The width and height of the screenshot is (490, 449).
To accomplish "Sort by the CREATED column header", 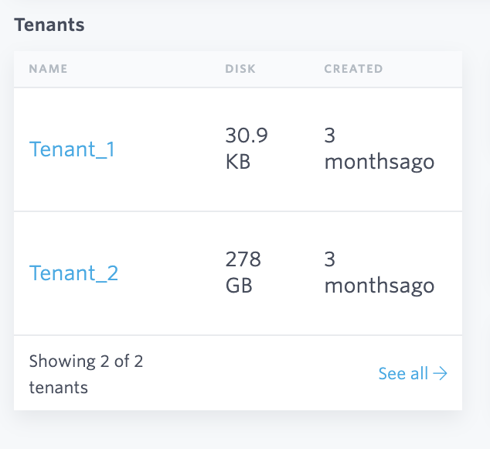I will click(353, 69).
